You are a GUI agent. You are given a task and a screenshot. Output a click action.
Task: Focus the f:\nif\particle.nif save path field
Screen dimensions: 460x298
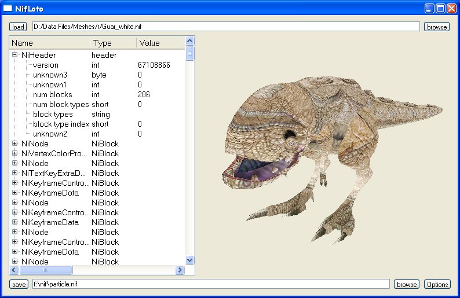point(211,284)
